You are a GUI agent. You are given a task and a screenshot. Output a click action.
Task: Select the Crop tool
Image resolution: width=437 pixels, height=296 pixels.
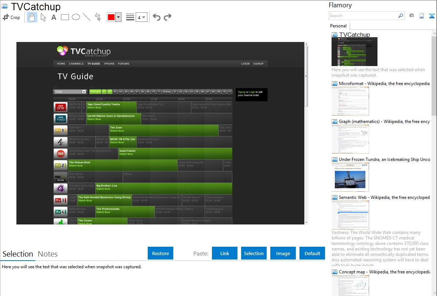pyautogui.click(x=11, y=17)
